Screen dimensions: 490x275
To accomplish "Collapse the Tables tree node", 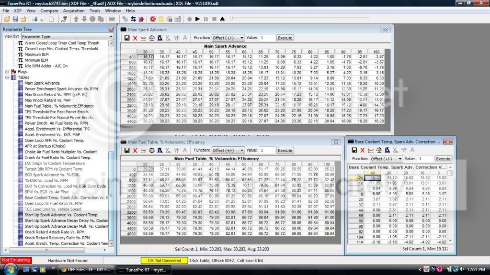I will (x=7, y=77).
